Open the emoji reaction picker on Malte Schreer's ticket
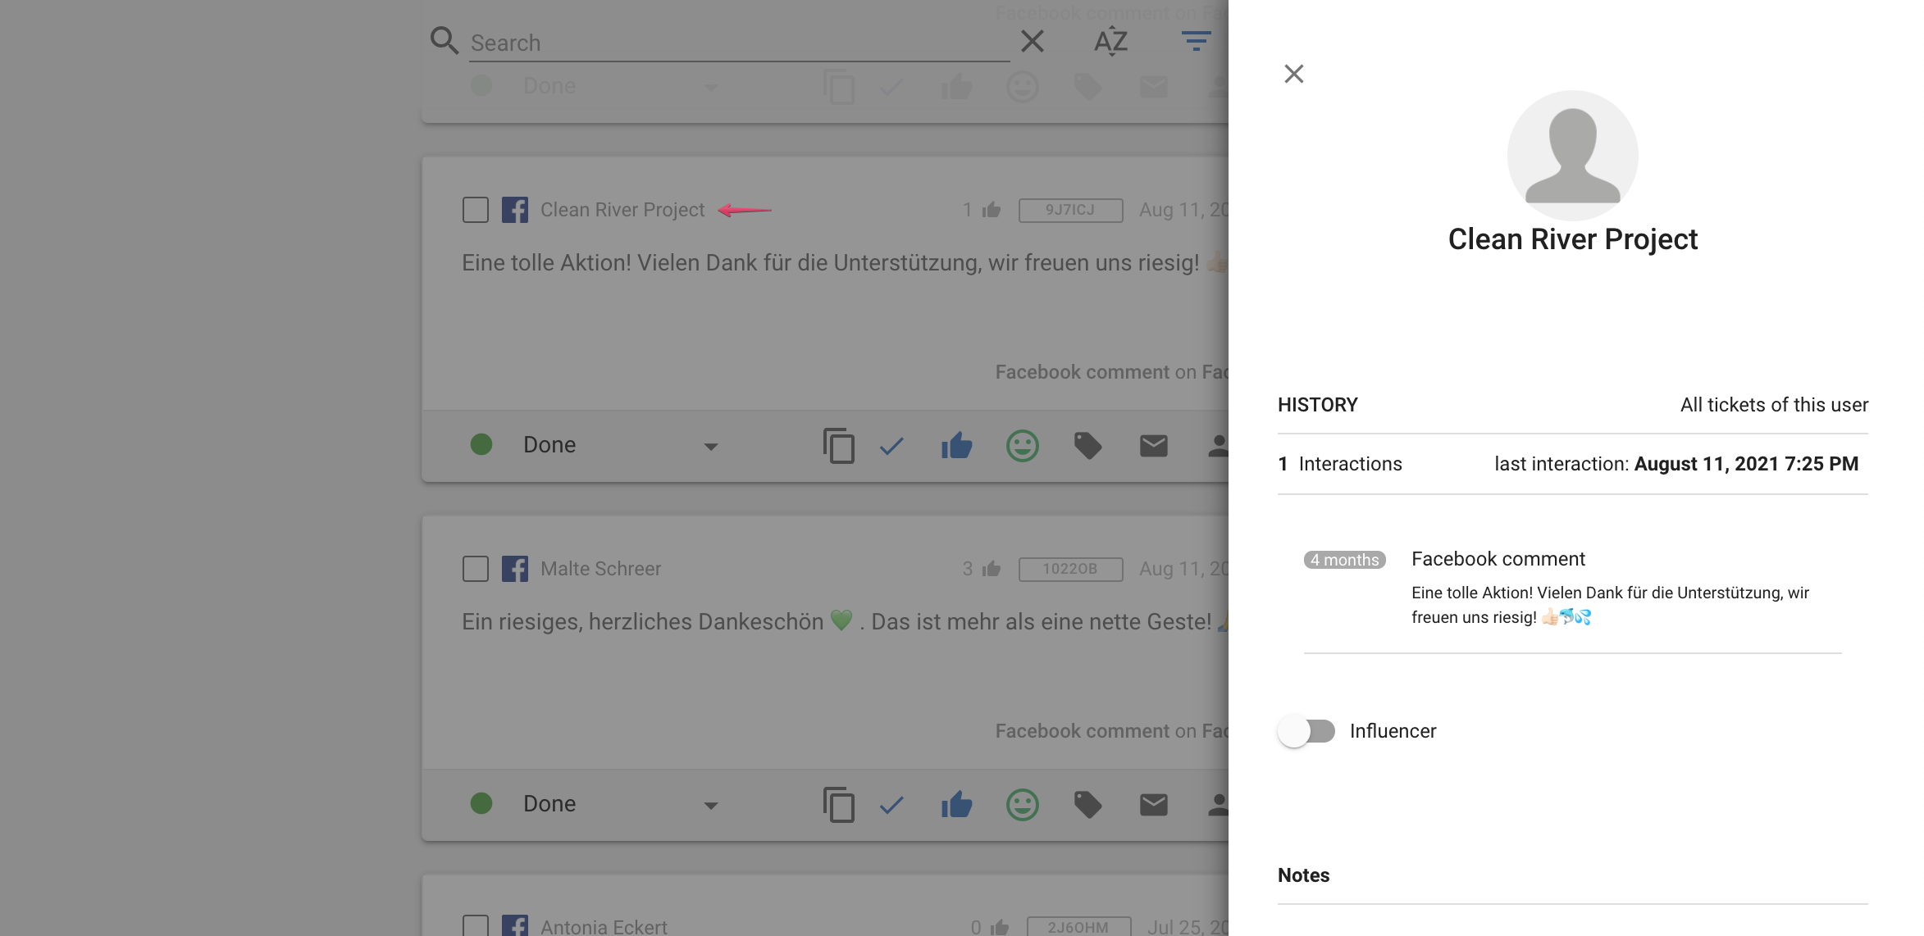This screenshot has height=936, width=1924. point(1022,805)
